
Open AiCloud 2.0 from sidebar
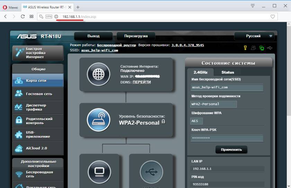point(37,148)
